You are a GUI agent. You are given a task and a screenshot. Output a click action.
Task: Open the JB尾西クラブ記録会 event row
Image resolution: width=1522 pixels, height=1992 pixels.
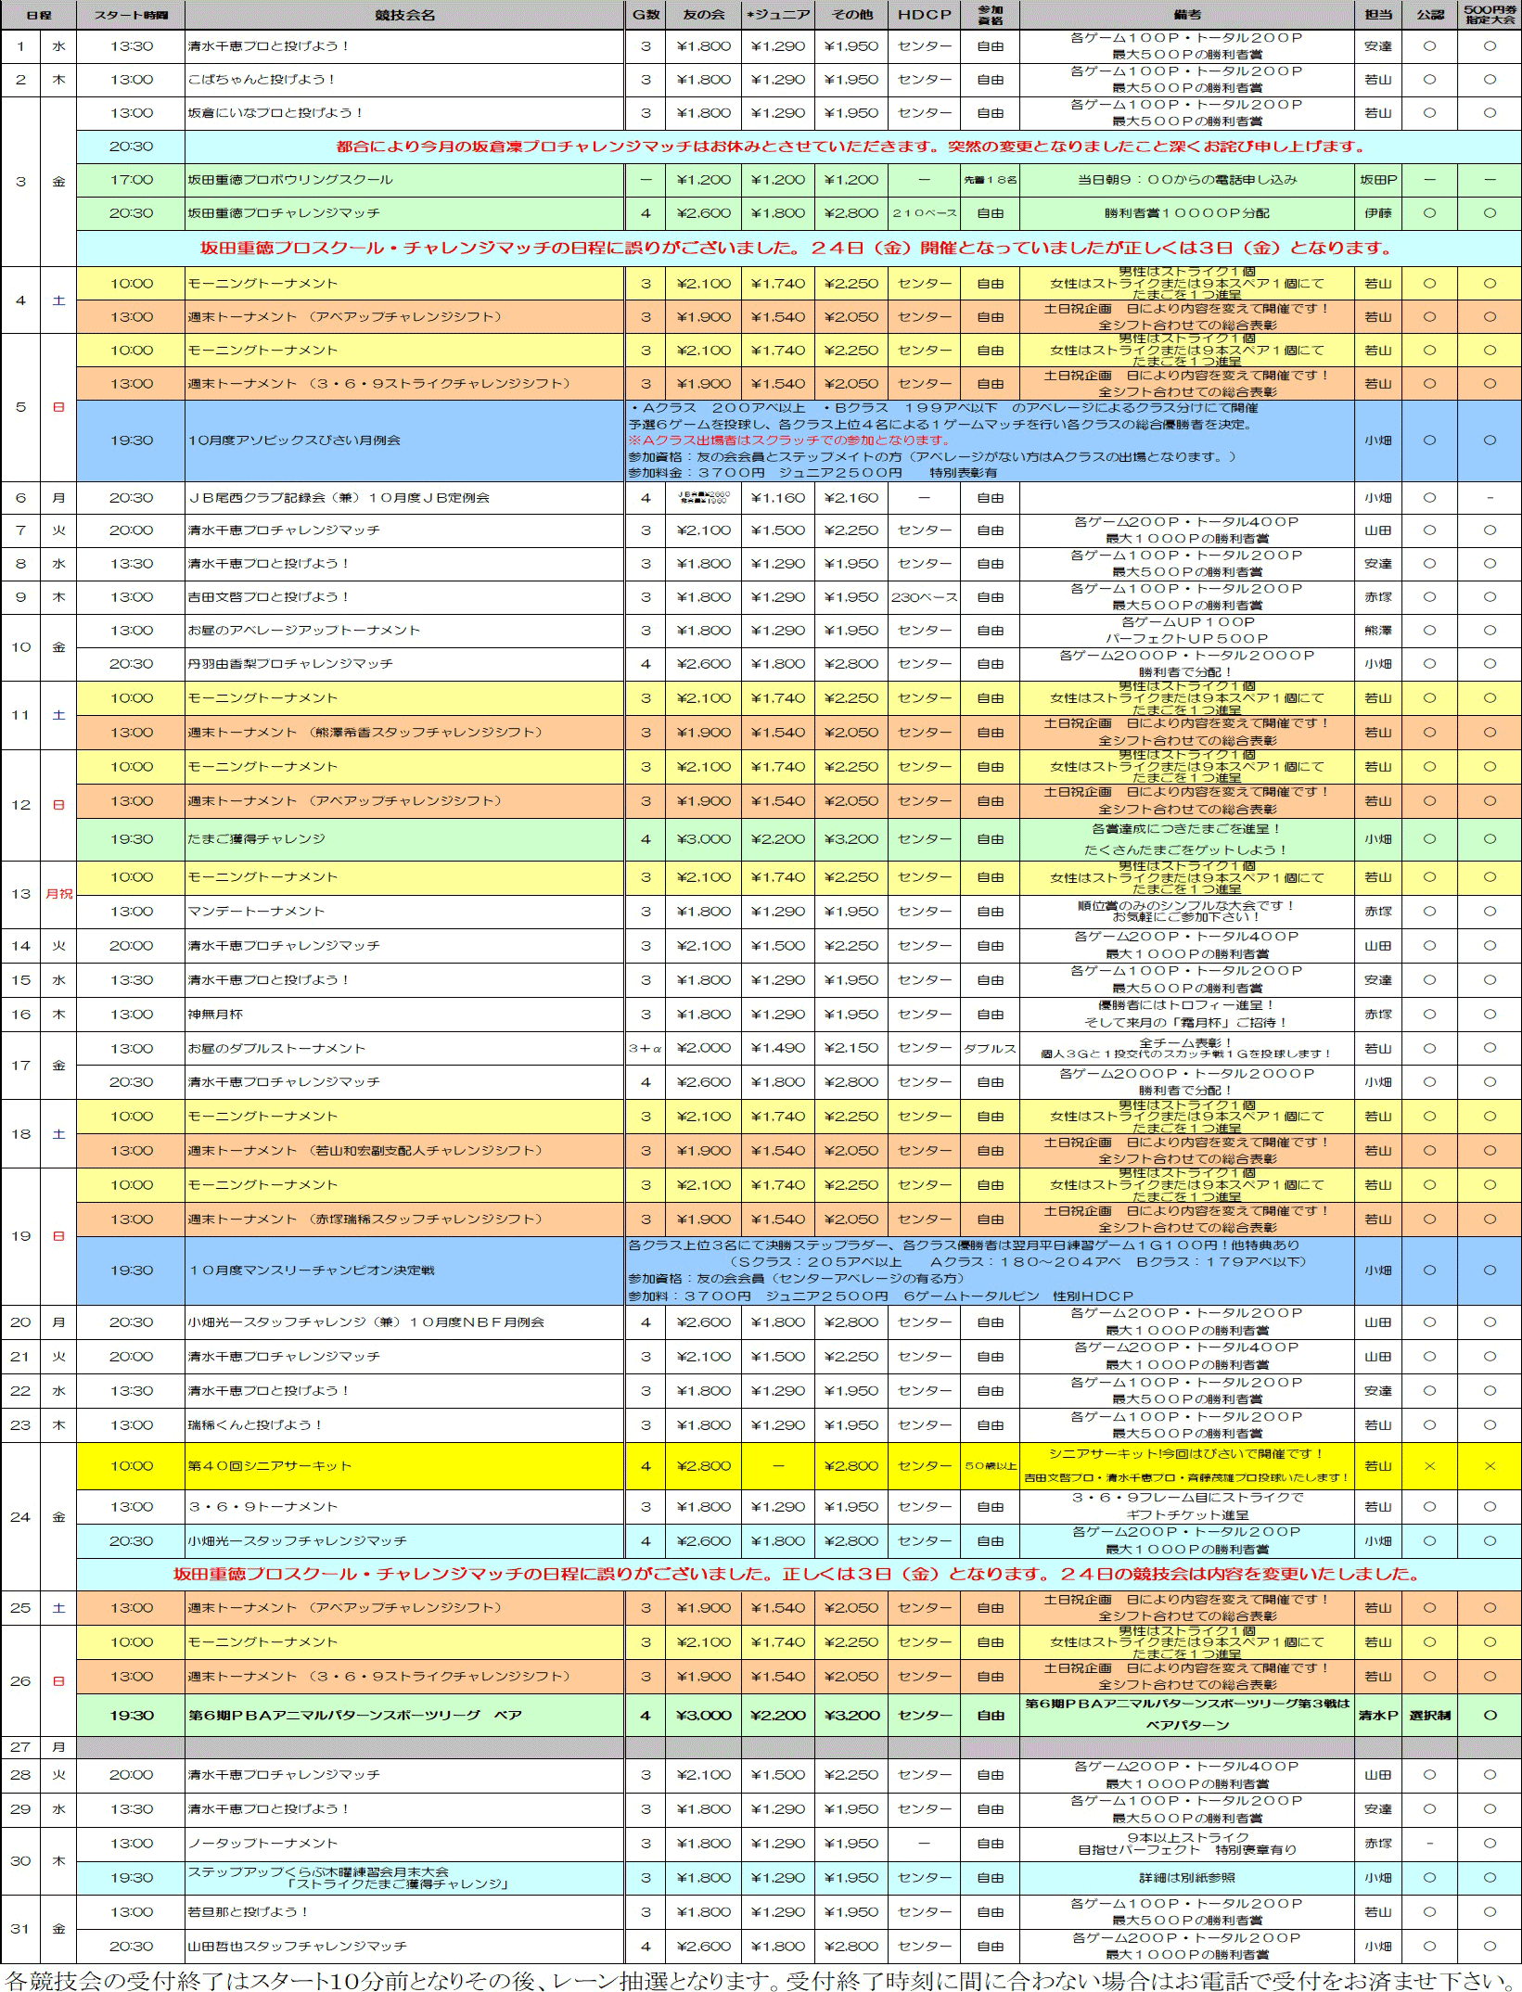(x=339, y=498)
